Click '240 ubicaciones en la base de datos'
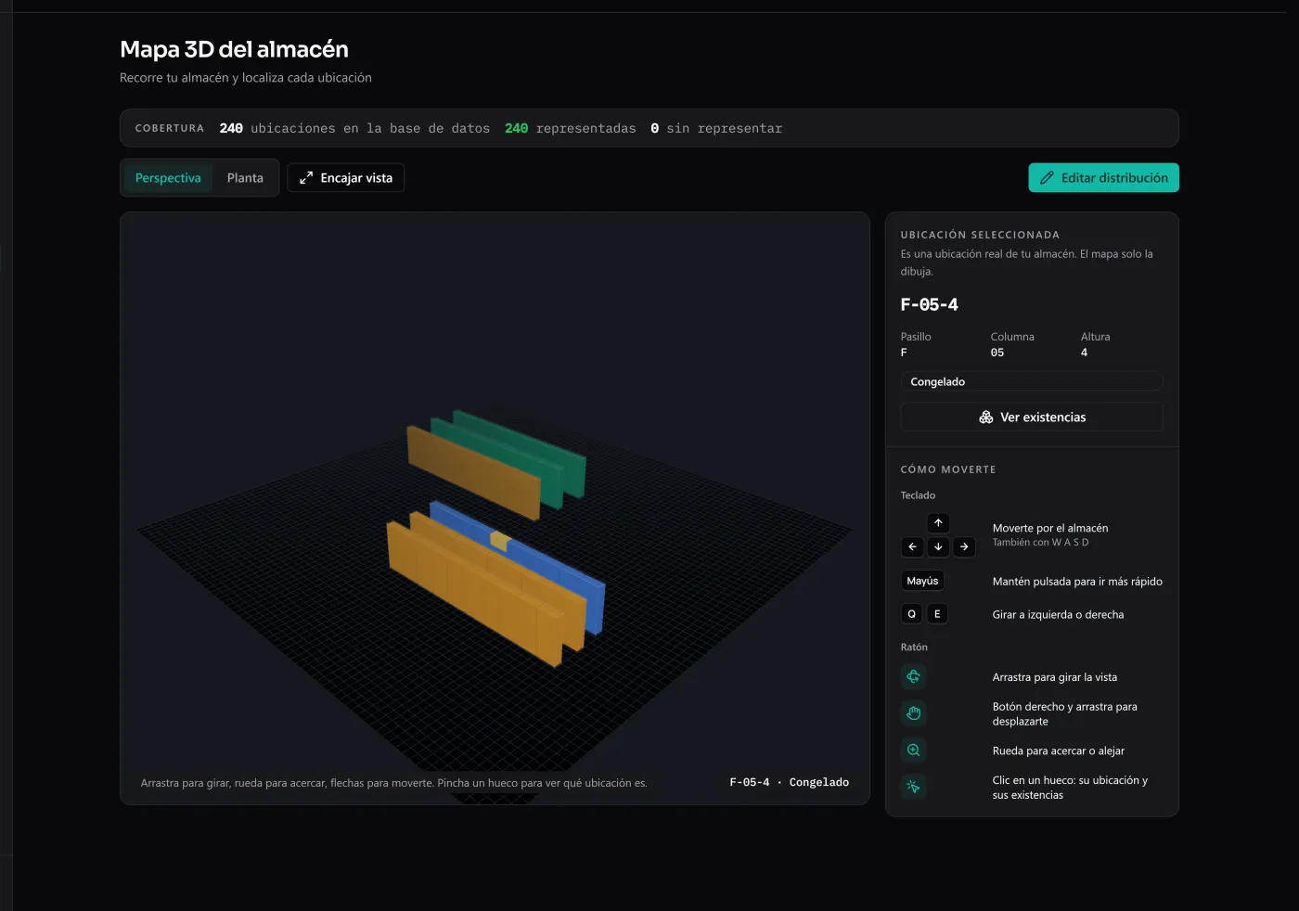The height and width of the screenshot is (911, 1299). point(354,128)
